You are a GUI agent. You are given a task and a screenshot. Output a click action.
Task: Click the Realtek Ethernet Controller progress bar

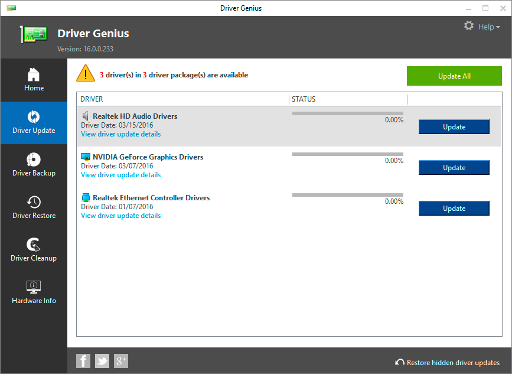click(348, 195)
